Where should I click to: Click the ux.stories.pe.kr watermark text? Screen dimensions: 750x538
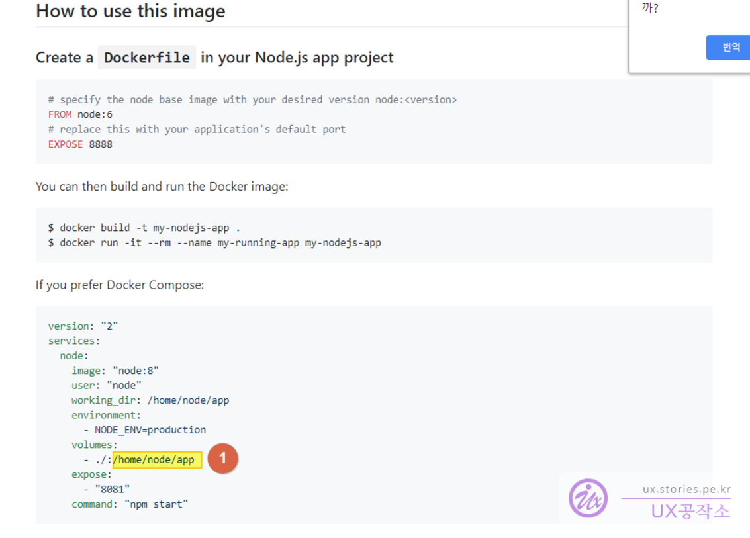coord(686,490)
